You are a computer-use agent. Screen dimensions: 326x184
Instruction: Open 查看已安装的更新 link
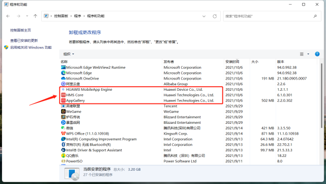pyautogui.click(x=24, y=40)
